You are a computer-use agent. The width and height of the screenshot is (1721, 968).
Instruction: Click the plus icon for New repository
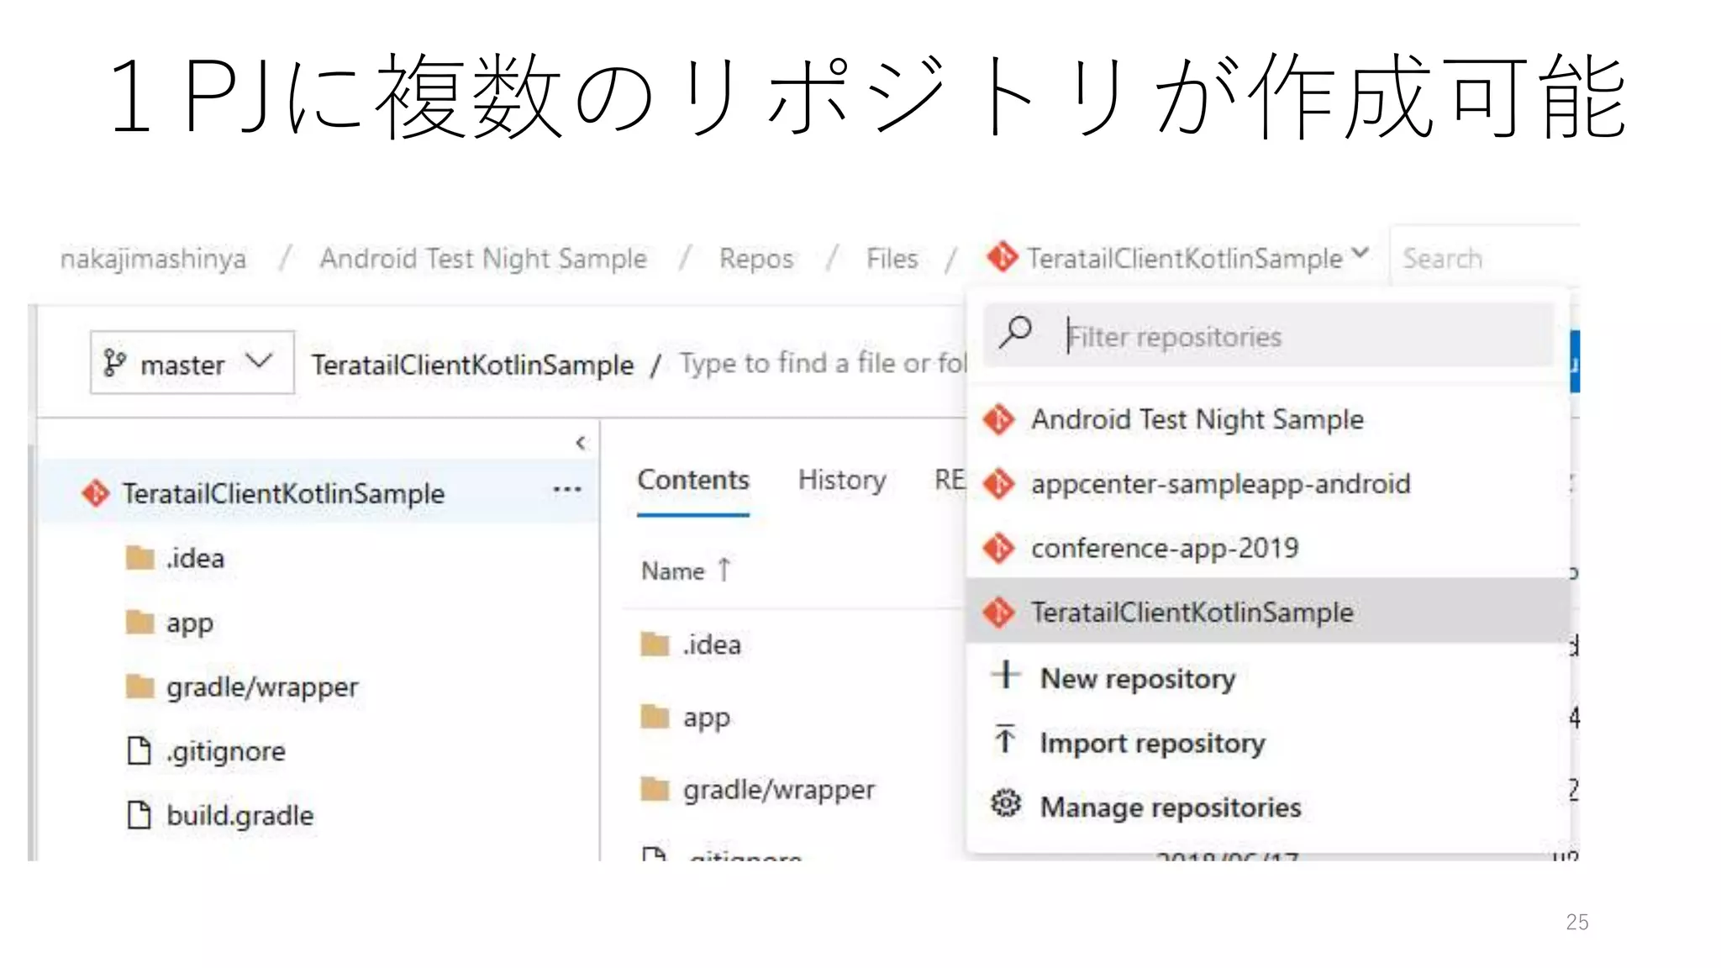[1005, 675]
